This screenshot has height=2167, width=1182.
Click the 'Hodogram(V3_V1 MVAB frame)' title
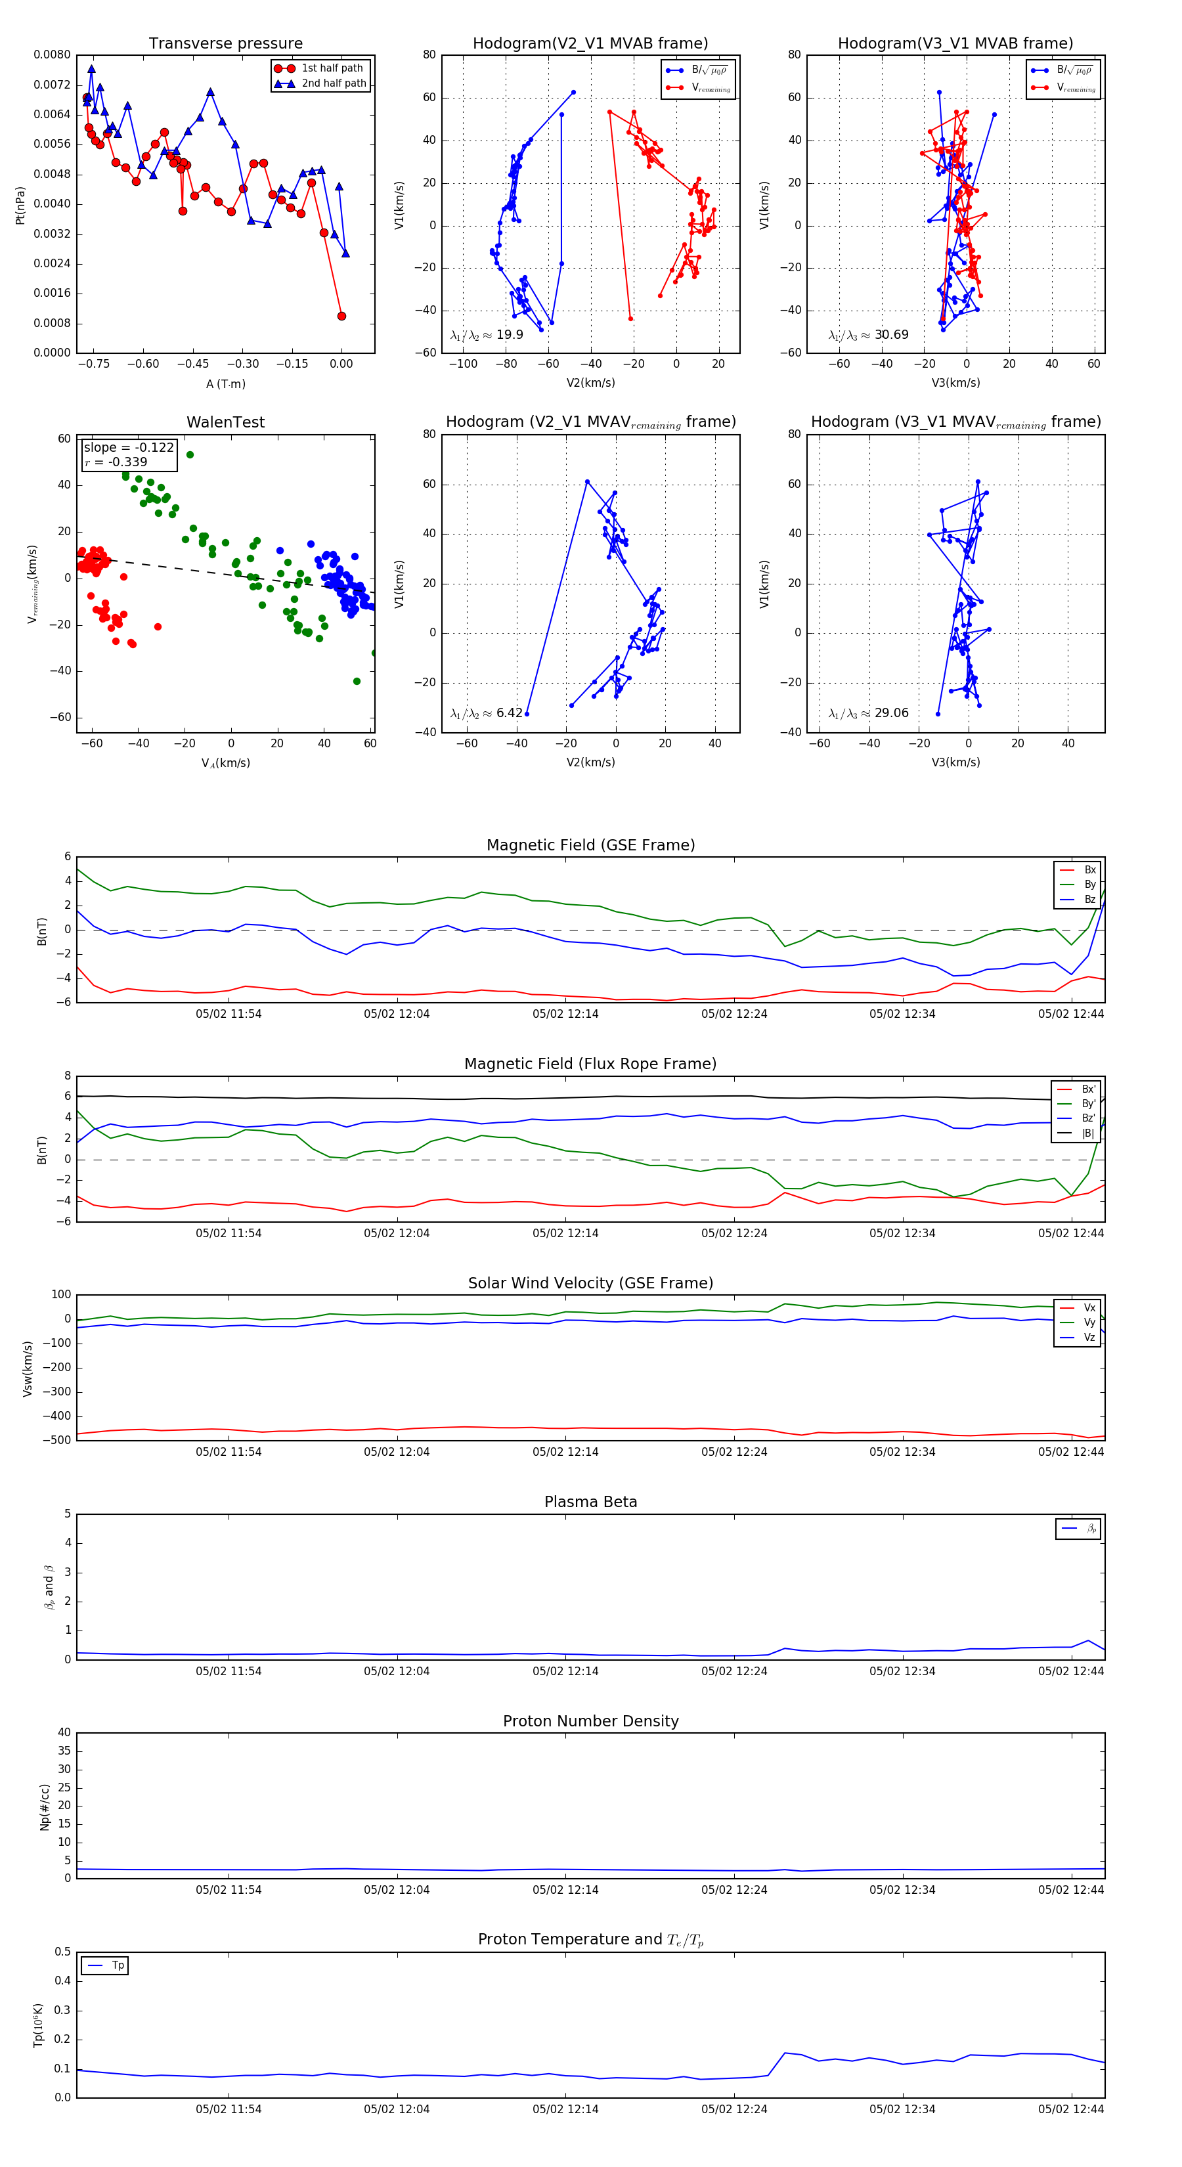[x=955, y=44]
